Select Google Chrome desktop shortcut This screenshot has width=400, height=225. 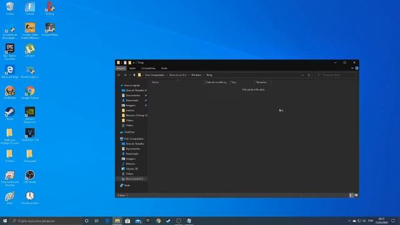pos(30,92)
